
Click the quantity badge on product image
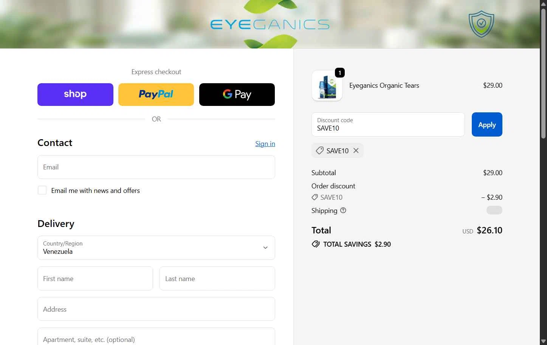340,73
